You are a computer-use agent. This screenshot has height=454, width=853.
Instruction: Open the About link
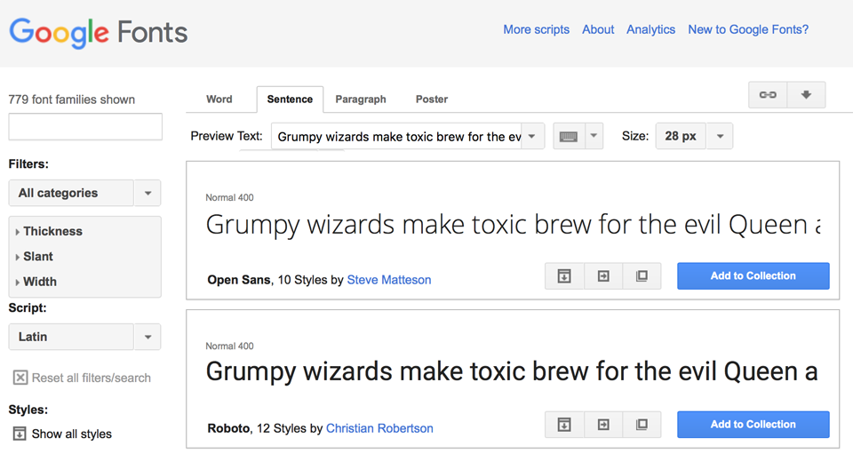click(598, 30)
